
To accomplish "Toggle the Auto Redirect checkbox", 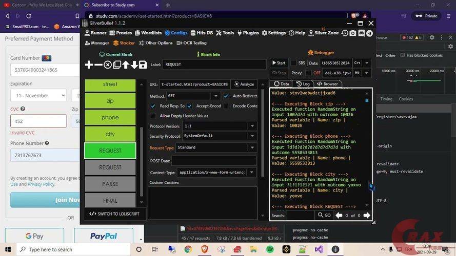I will [226, 96].
